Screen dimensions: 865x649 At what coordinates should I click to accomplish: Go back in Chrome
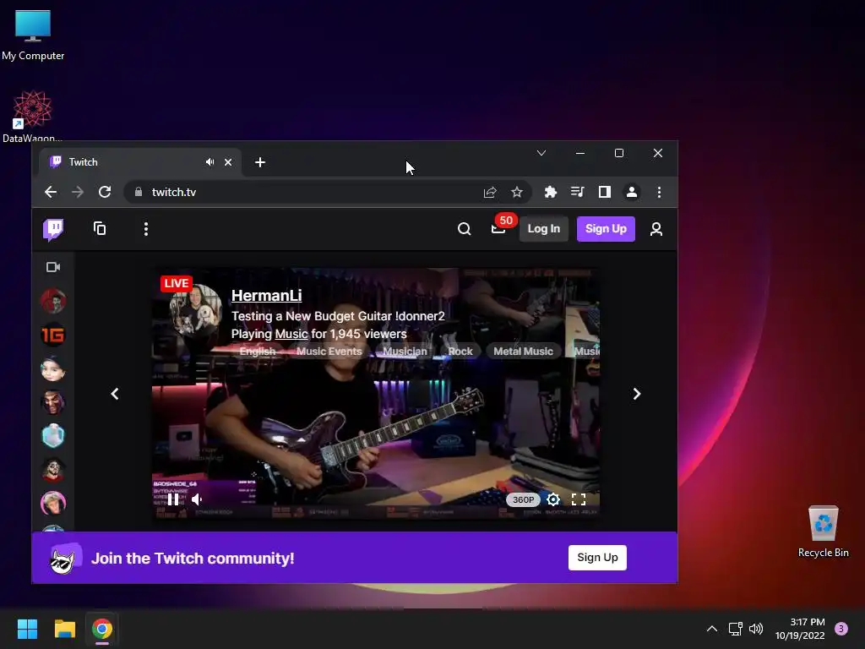[50, 192]
